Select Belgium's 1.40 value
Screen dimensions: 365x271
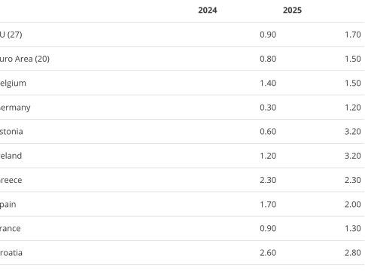pos(268,84)
